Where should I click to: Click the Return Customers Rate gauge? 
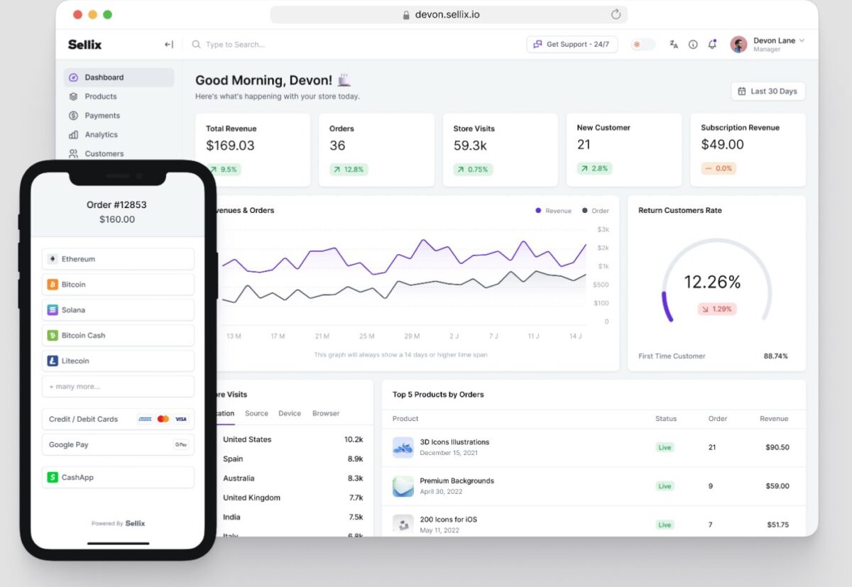click(716, 282)
